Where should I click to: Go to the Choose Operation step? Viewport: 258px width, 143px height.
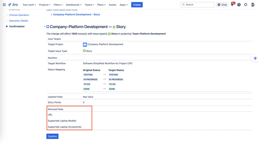coord(19,15)
